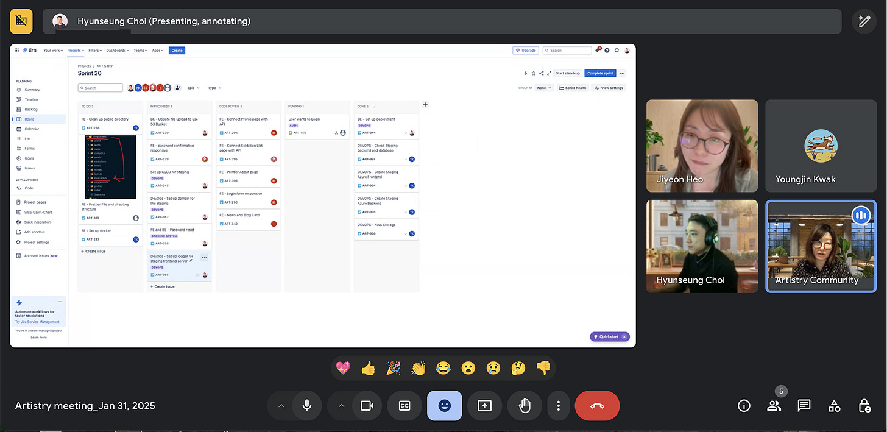
Task: Open Backlog in Jira sidebar
Action: [30, 109]
